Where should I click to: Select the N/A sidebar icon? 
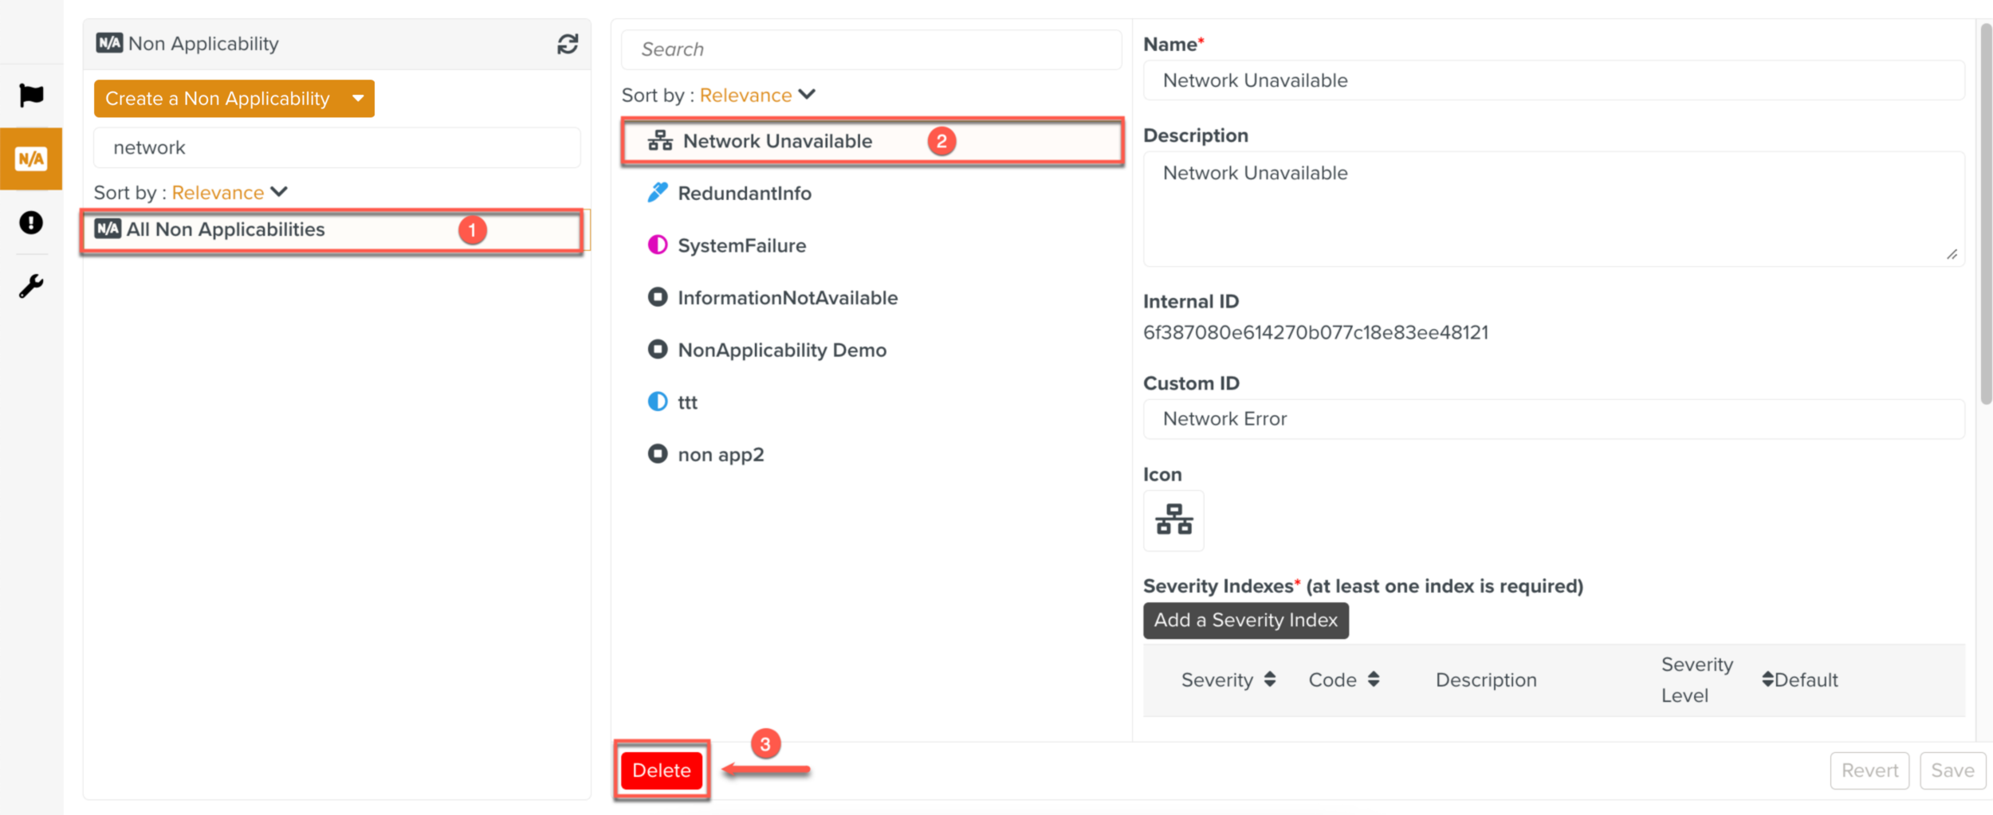coord(31,159)
